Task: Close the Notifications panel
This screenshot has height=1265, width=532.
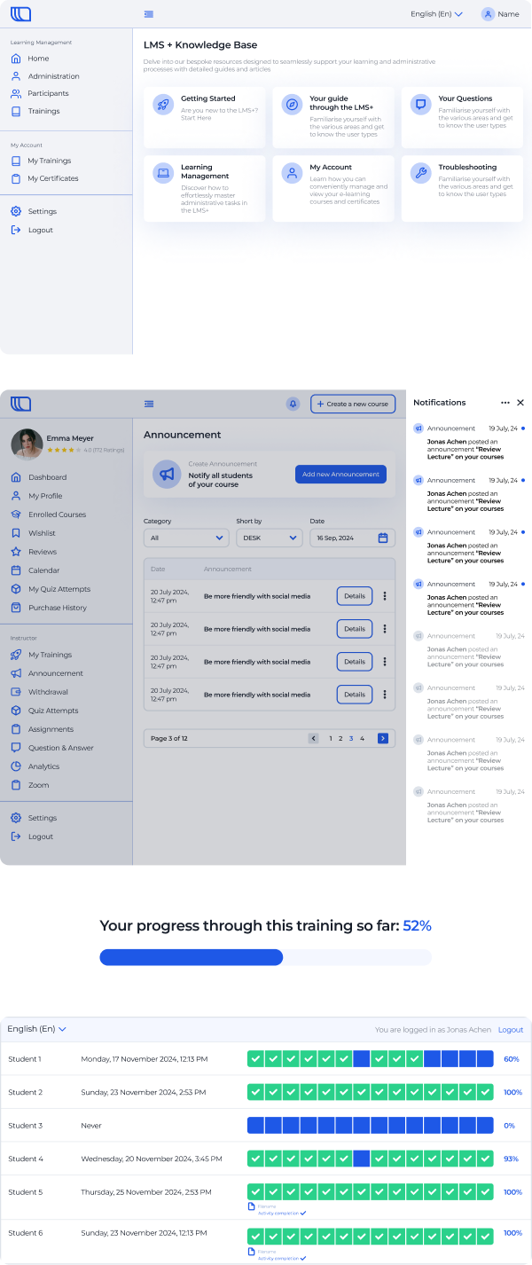Action: (520, 403)
